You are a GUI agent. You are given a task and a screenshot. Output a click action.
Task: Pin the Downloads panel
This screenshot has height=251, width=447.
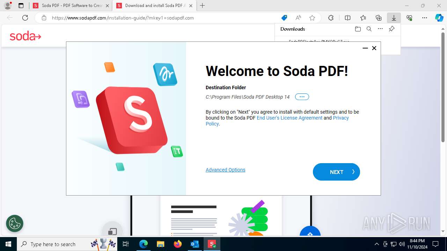coord(391,29)
